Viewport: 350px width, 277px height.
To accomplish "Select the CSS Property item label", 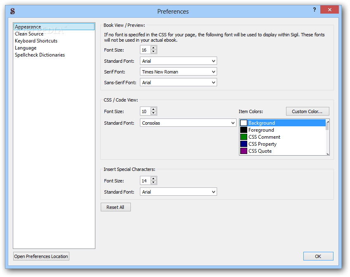I will [x=262, y=144].
